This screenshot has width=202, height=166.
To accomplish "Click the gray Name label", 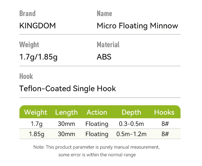I will (x=104, y=14).
